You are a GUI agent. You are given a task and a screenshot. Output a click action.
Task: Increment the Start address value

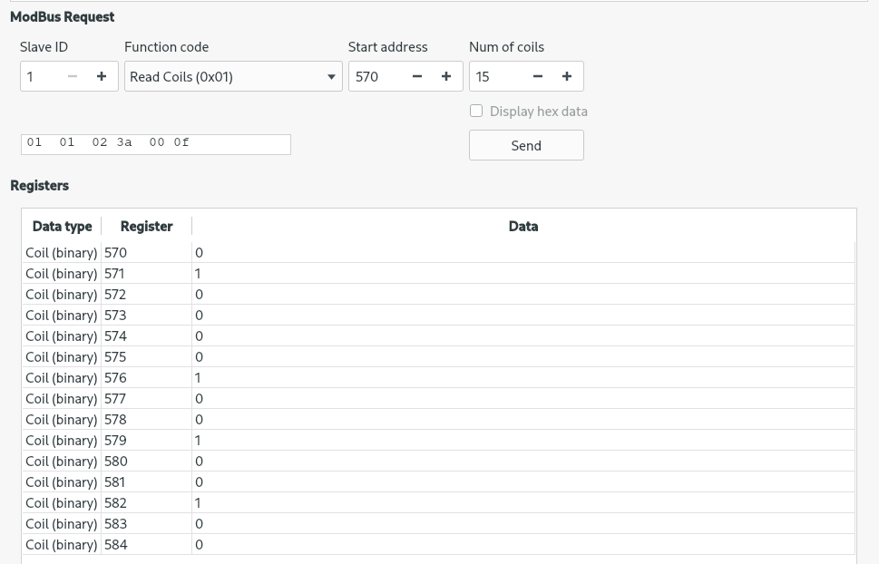coord(446,77)
